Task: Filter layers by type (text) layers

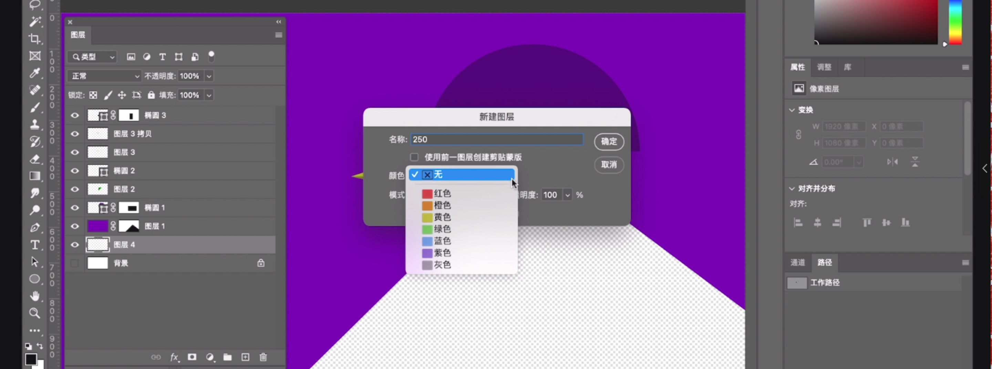Action: coord(163,57)
